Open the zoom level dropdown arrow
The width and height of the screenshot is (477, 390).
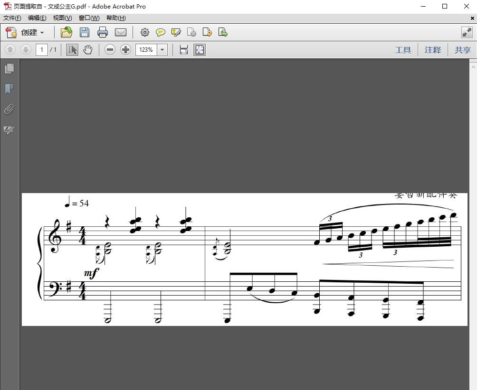(162, 49)
